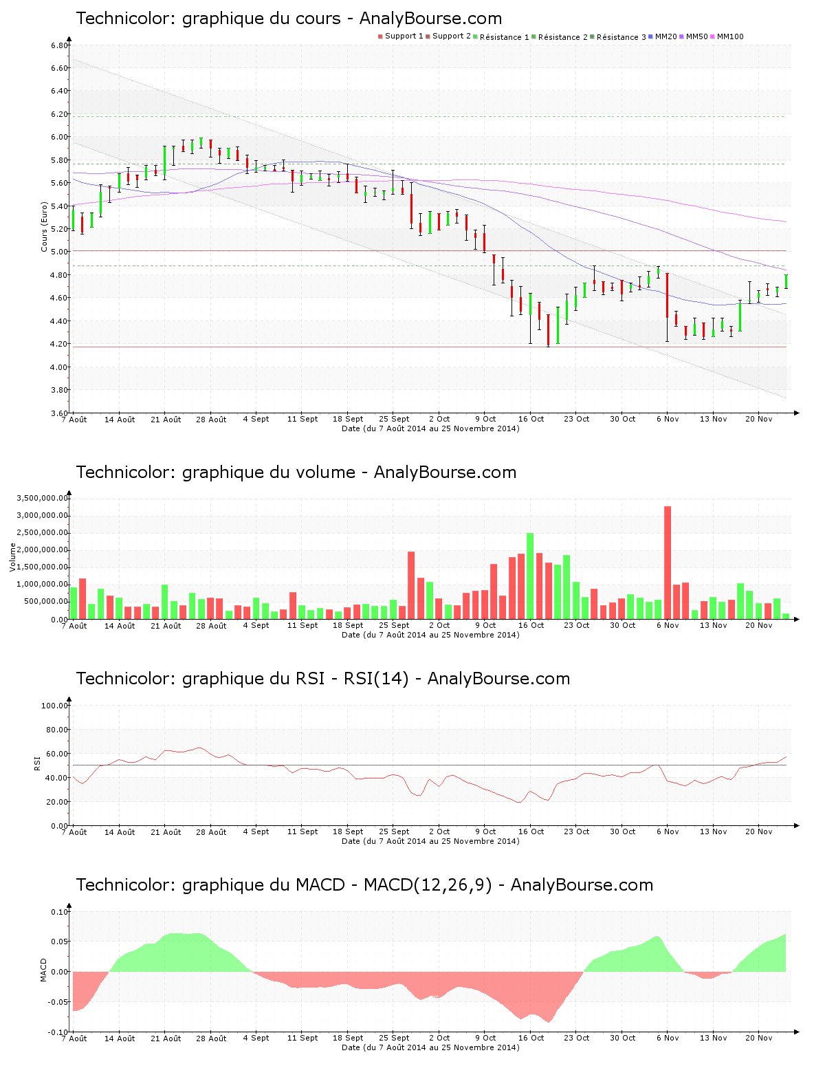Click the 80.00 value on RSI axis
825x1066 pixels.
coord(57,730)
